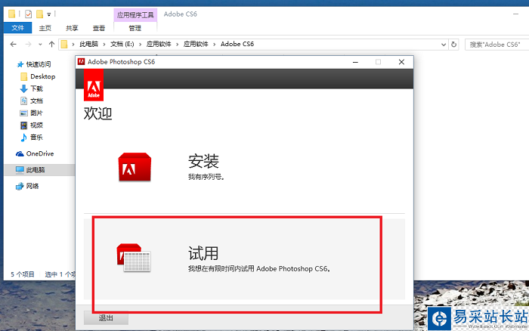Image resolution: width=529 pixels, height=331 pixels.
Task: Click the trial calendar box icon
Action: [x=134, y=258]
